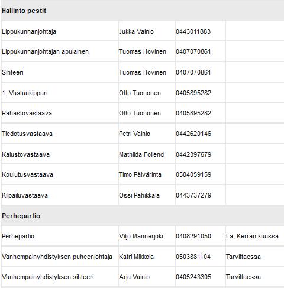Click Mathilda Follend's name

click(x=141, y=154)
